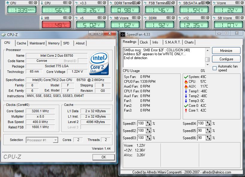The width and height of the screenshot is (245, 177).
Task: Open the Memory tab in CPU-Z
Action: [x=54, y=43]
